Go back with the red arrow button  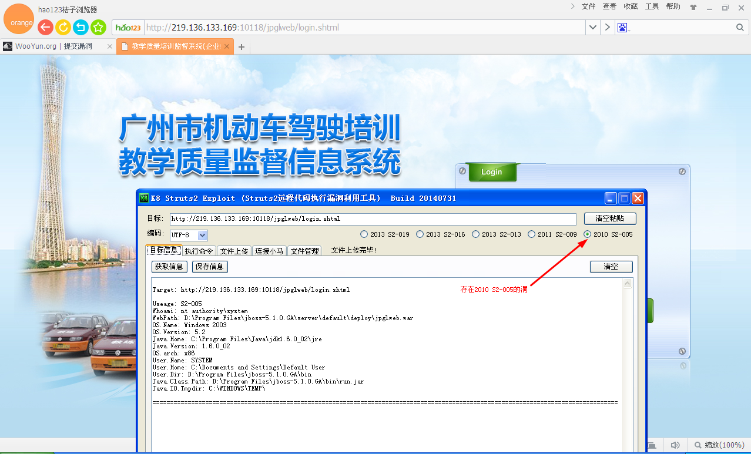[45, 27]
